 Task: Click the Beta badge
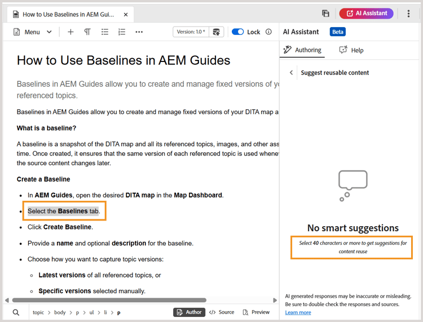337,32
